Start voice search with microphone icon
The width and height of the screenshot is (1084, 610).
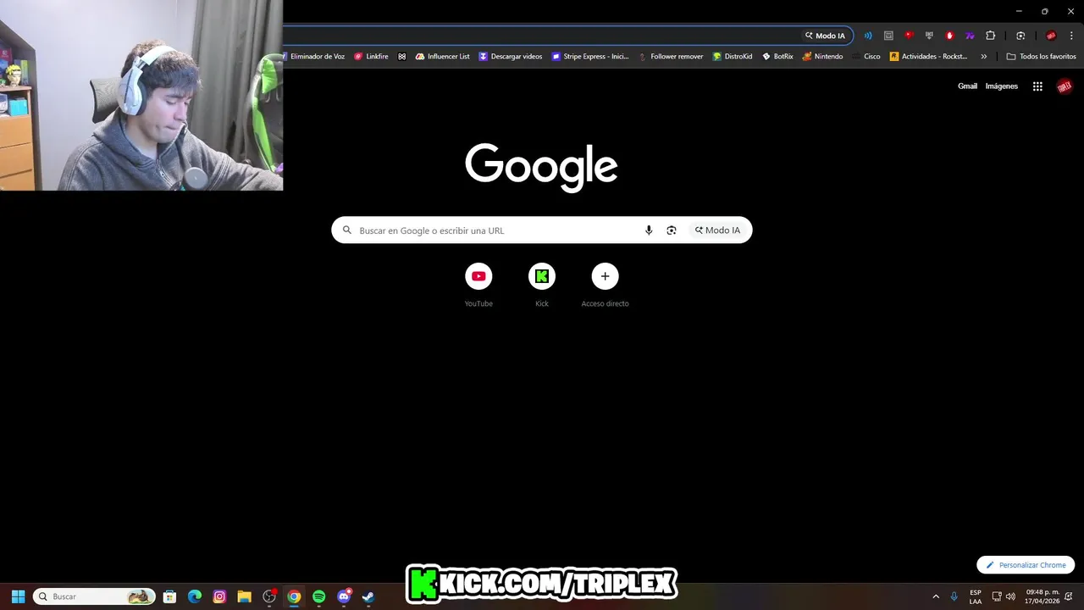649,230
